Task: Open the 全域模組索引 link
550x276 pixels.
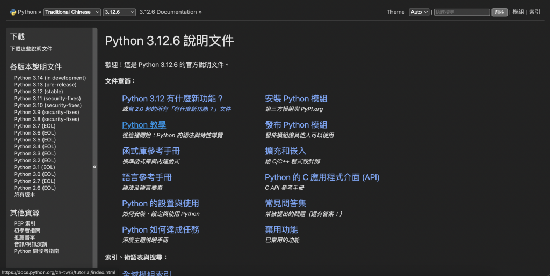Action: (x=147, y=273)
